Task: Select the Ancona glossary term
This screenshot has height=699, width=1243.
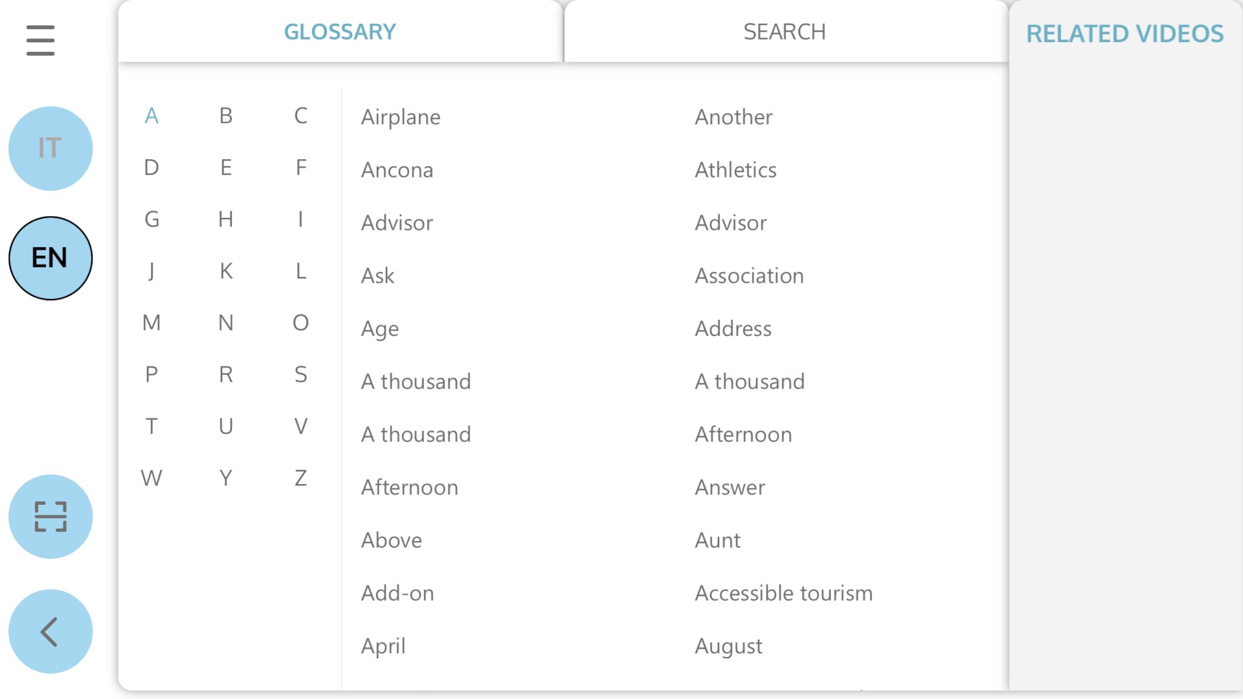Action: click(x=397, y=170)
